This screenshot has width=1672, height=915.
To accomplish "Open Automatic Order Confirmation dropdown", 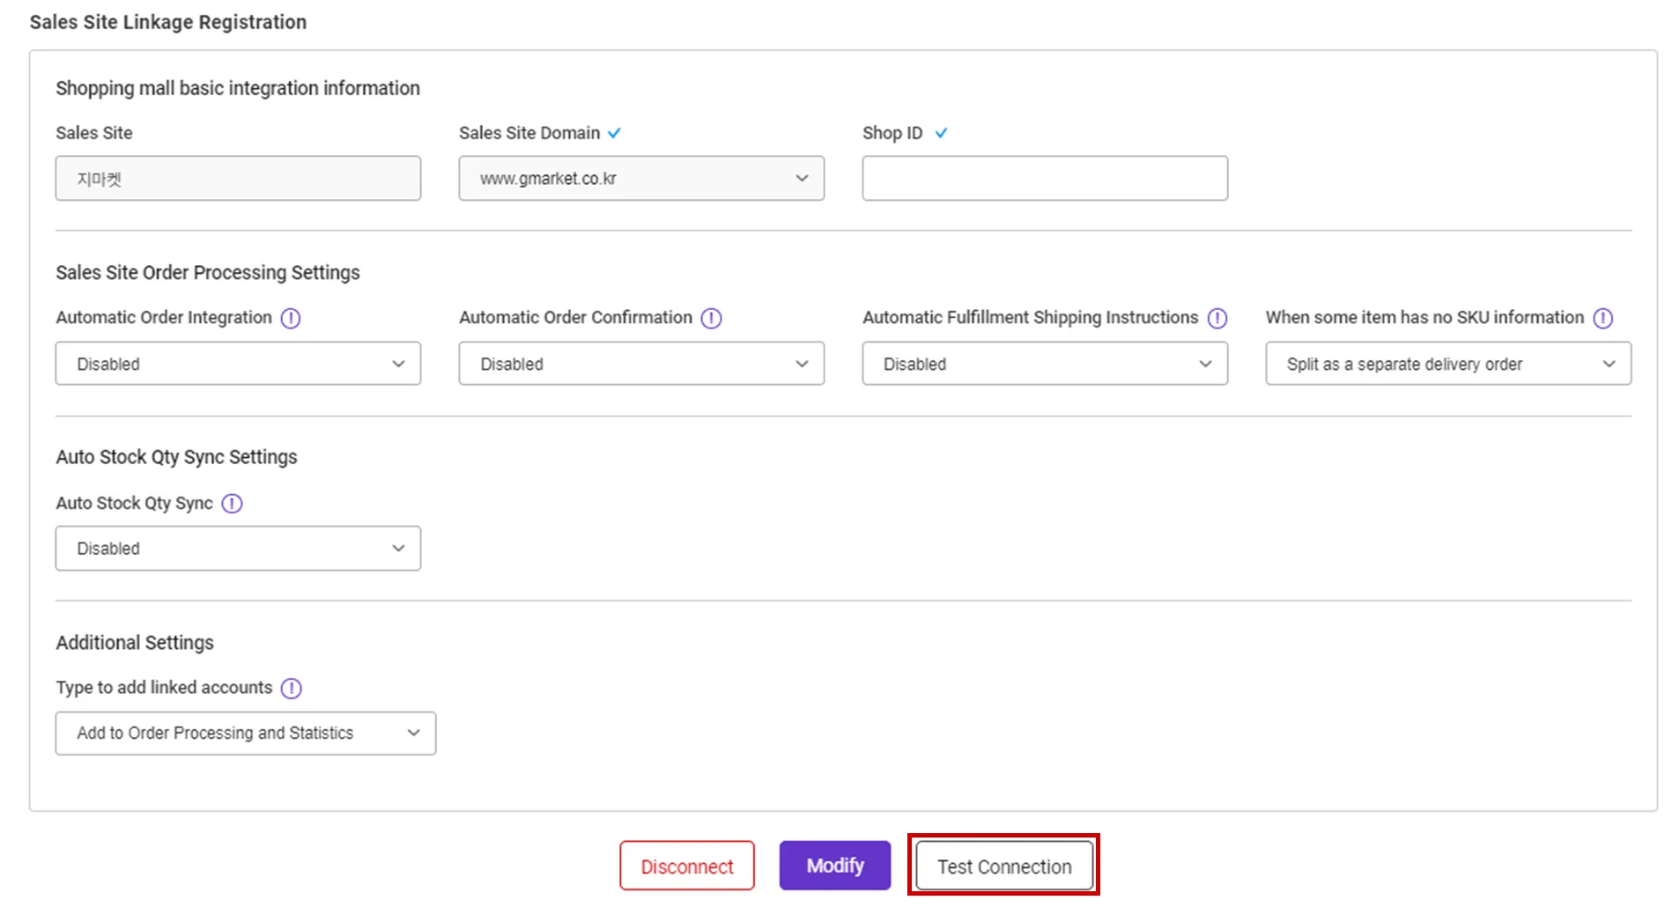I will click(641, 364).
